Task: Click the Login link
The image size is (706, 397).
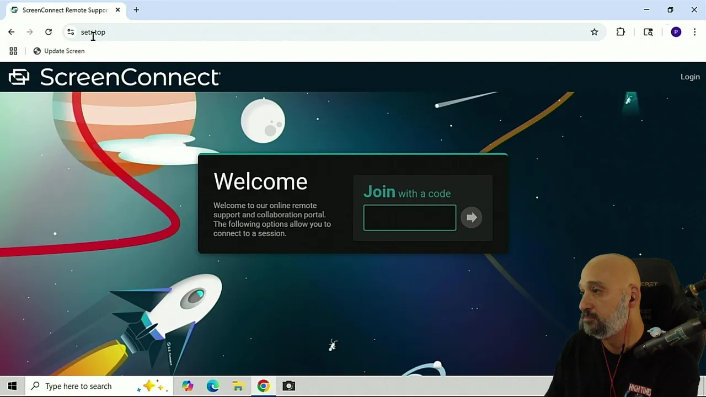Action: coord(690,77)
